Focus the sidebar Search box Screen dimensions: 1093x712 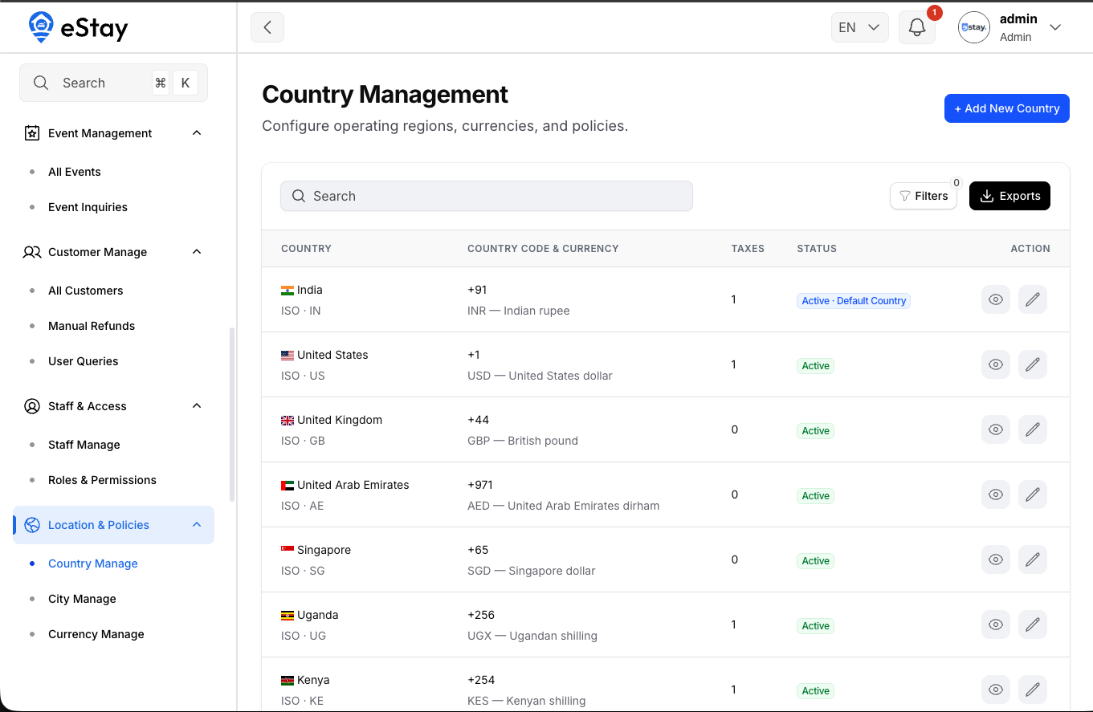(x=113, y=83)
